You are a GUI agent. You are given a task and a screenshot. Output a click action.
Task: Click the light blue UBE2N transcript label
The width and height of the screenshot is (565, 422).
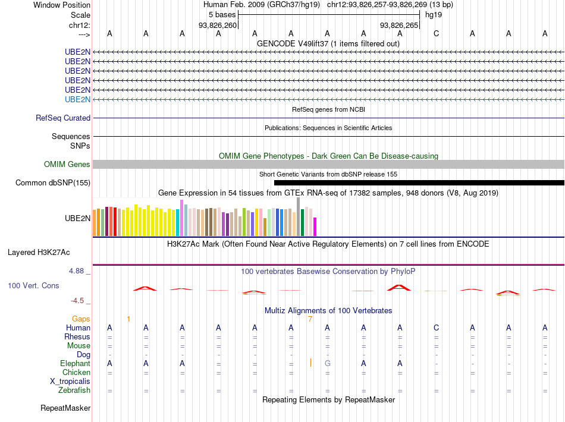tap(77, 99)
